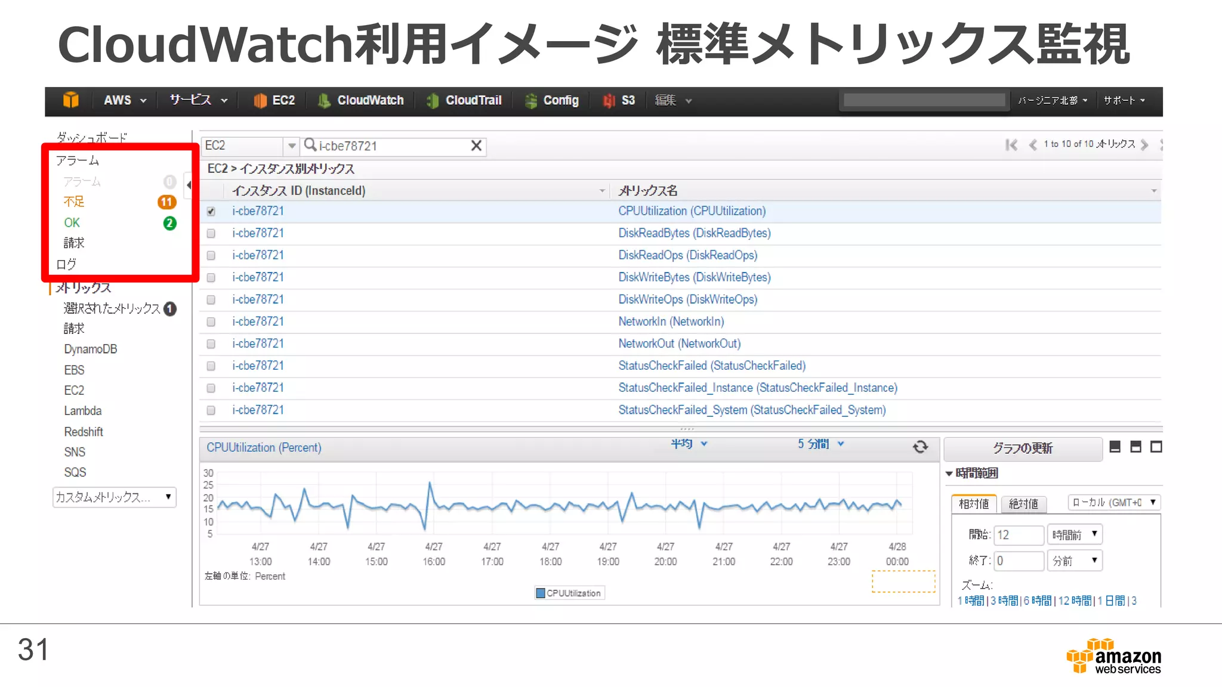Check the StatusCheckFailed_System metric row
Image resolution: width=1222 pixels, height=687 pixels.
211,410
